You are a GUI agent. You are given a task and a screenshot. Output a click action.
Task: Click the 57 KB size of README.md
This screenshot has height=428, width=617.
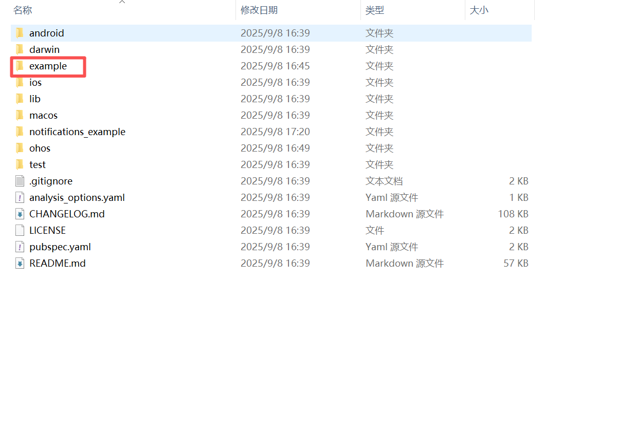pos(516,263)
